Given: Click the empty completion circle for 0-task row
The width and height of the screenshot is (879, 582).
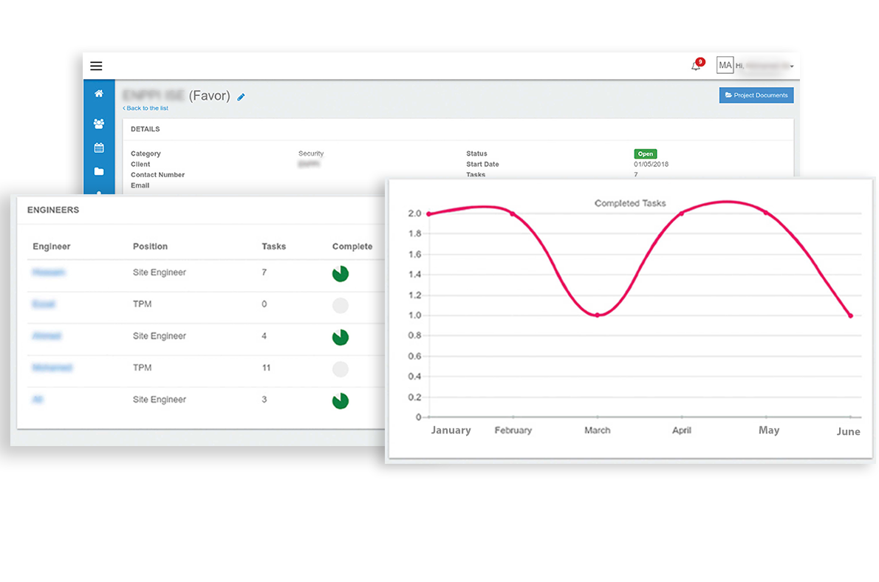Looking at the screenshot, I should click(340, 306).
